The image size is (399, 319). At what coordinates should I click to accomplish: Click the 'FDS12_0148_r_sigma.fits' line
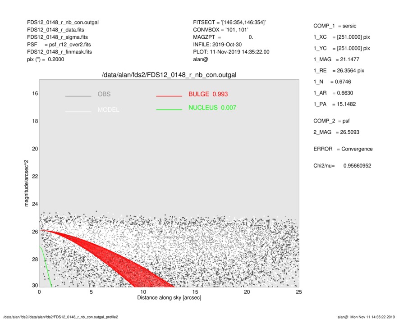57,37
